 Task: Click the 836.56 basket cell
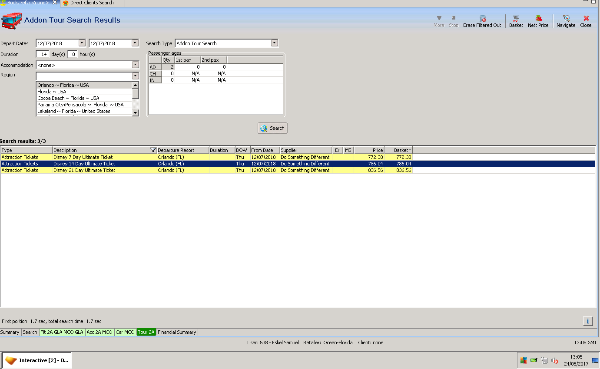(398, 170)
